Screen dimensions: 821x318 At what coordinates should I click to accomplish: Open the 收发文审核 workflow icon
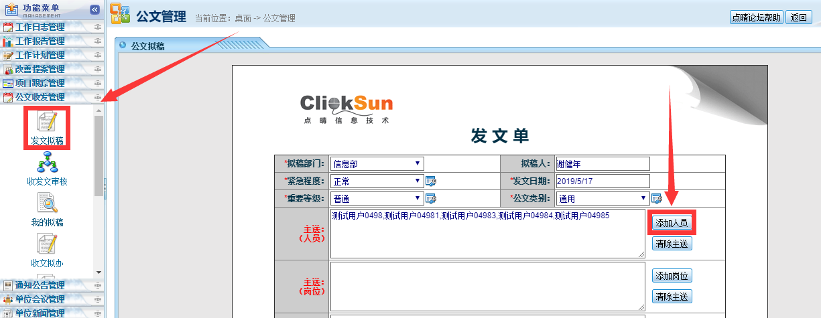[47, 163]
